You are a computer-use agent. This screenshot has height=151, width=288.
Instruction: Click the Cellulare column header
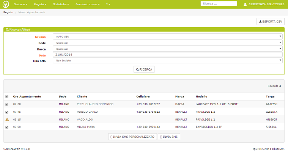tap(143, 96)
